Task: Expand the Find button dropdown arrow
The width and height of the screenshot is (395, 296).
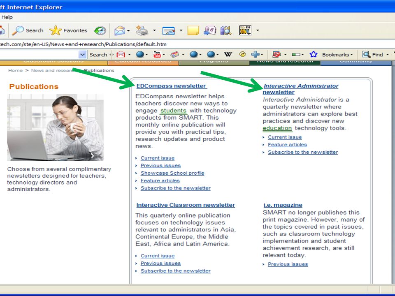Action: pyautogui.click(x=388, y=55)
